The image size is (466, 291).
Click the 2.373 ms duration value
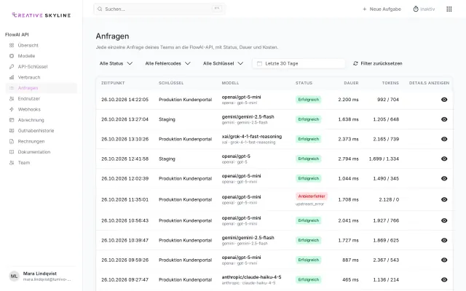click(348, 139)
